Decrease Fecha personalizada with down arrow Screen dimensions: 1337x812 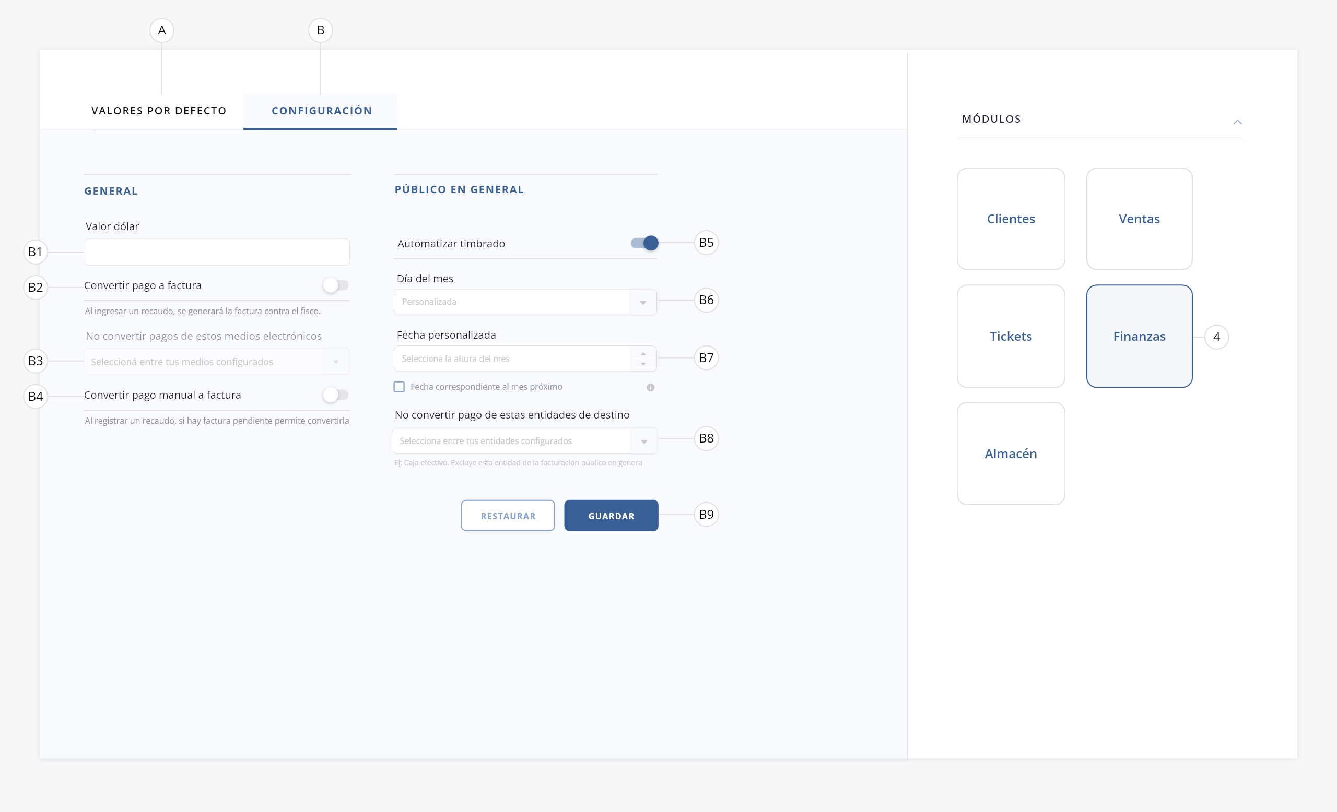click(x=643, y=364)
